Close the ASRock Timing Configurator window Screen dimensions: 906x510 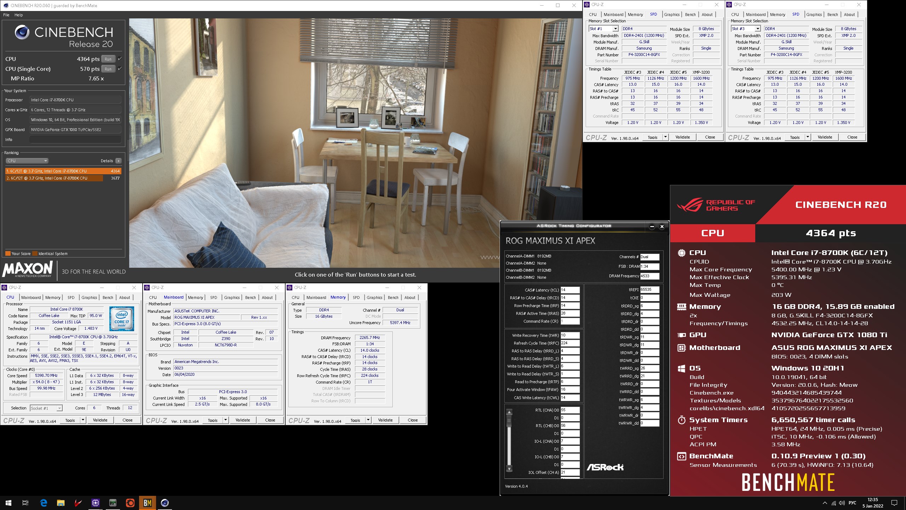point(662,227)
